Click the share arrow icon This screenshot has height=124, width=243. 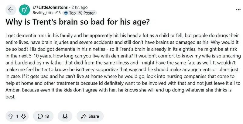coord(84,116)
